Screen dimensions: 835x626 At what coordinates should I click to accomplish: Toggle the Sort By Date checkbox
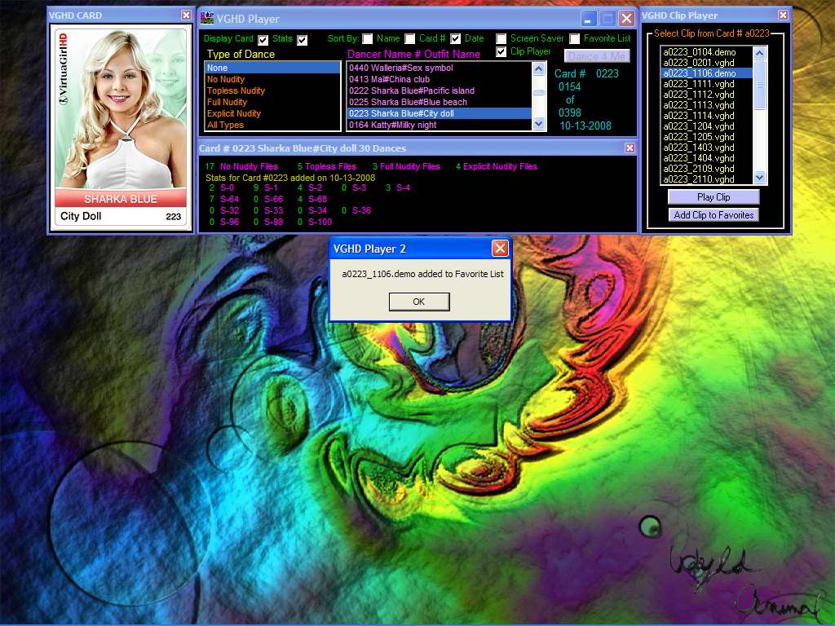[x=455, y=39]
